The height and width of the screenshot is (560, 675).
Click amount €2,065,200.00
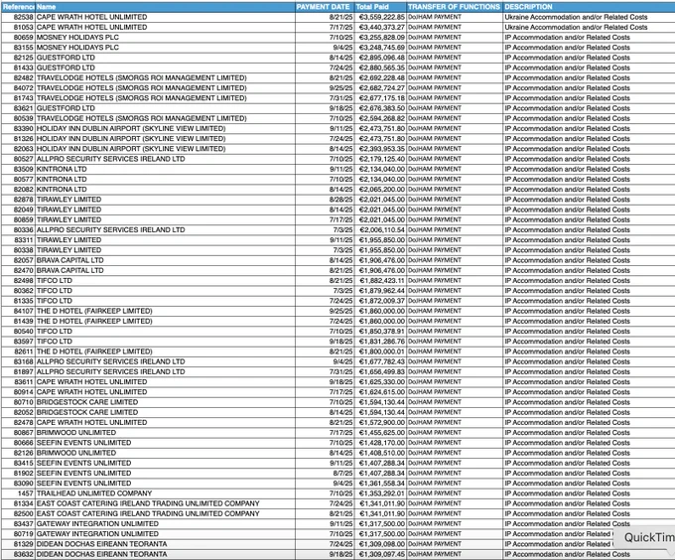(x=382, y=190)
